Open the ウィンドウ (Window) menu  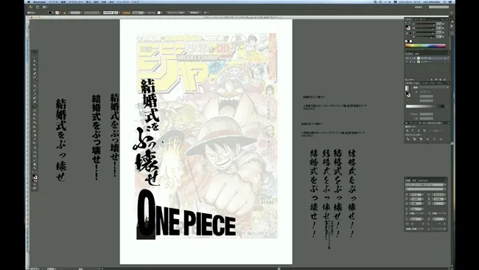[123, 1]
